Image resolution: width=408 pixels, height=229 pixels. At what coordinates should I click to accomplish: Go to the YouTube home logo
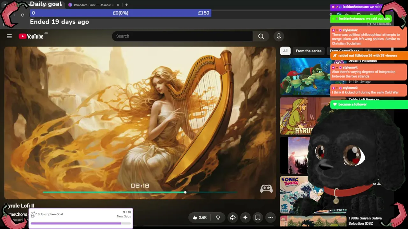point(31,36)
